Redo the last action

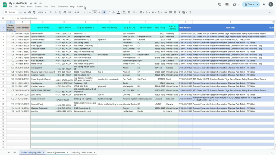(x=25, y=12)
